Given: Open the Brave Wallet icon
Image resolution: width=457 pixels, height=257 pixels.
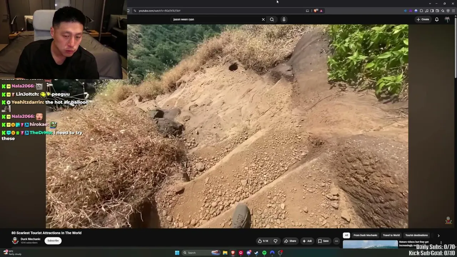Looking at the screenshot, I should (437, 11).
